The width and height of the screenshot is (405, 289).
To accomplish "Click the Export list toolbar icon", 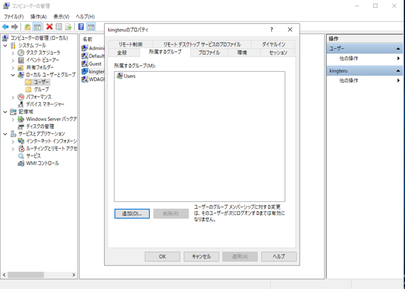I will click(68, 27).
